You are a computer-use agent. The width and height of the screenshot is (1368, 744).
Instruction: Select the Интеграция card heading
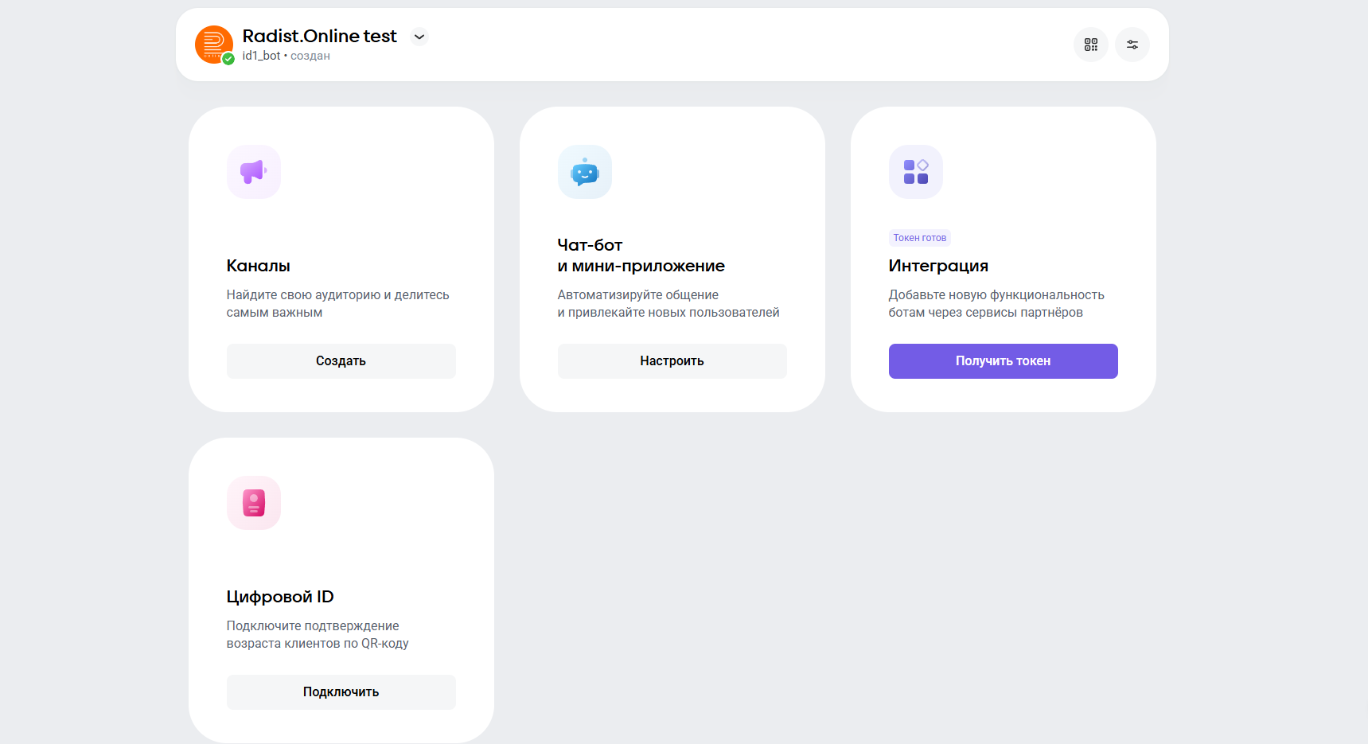click(938, 266)
